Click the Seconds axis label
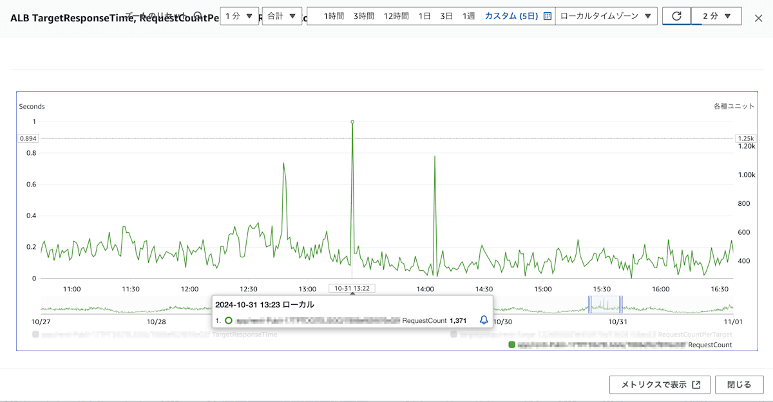This screenshot has height=402, width=773. 32,106
